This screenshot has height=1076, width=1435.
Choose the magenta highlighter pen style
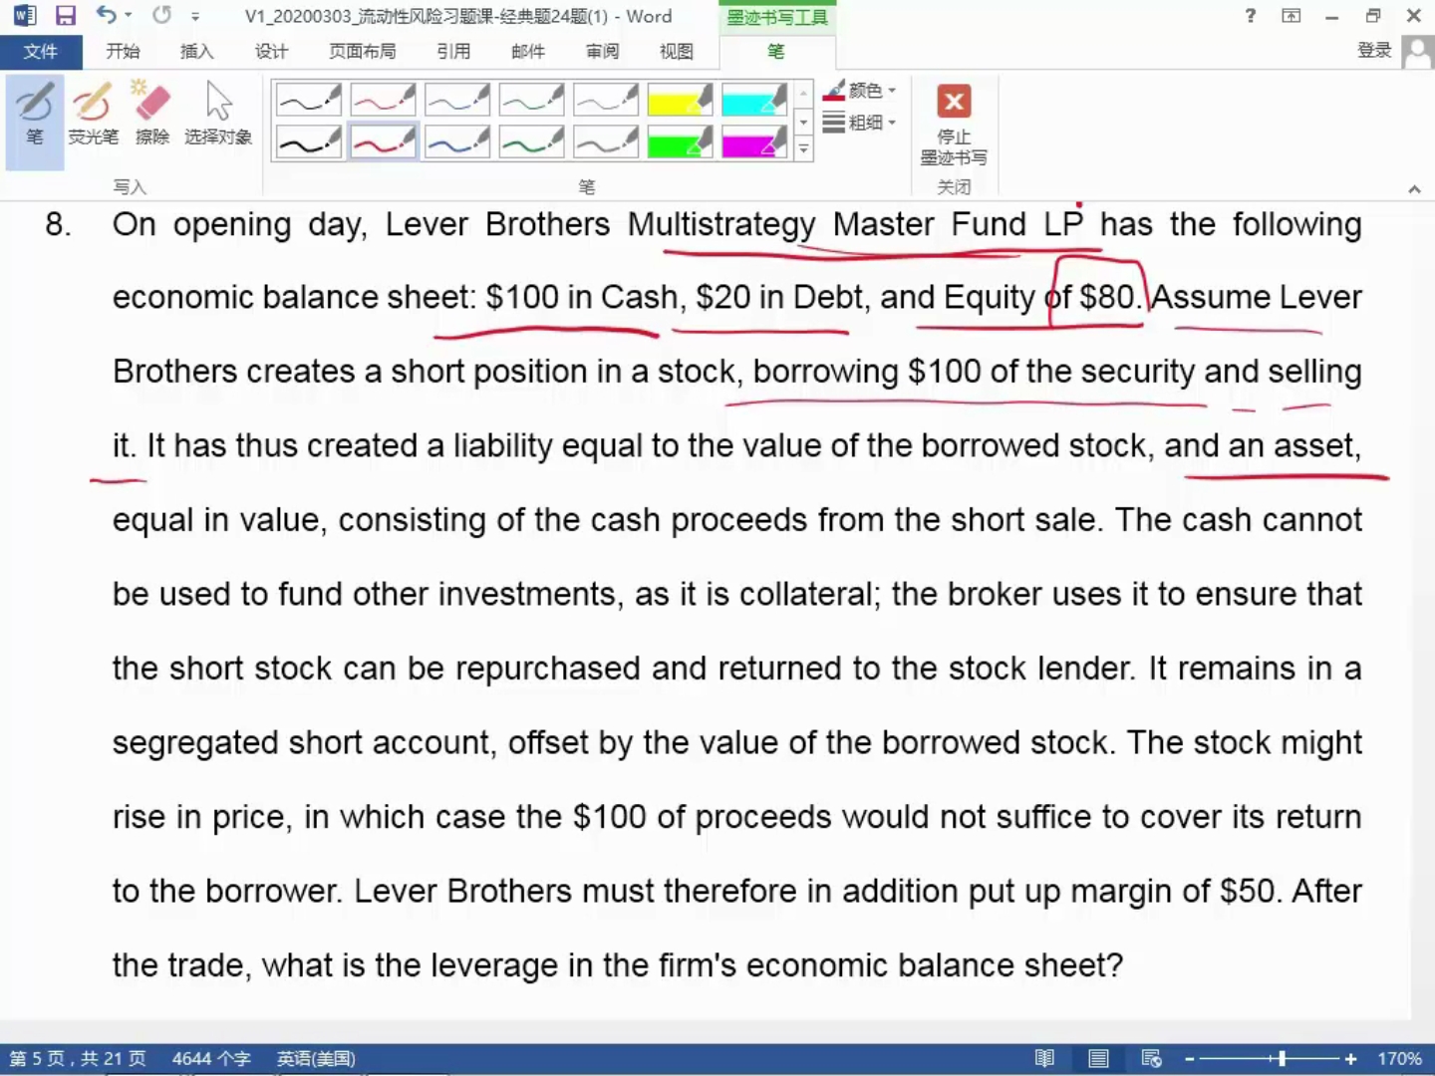754,142
